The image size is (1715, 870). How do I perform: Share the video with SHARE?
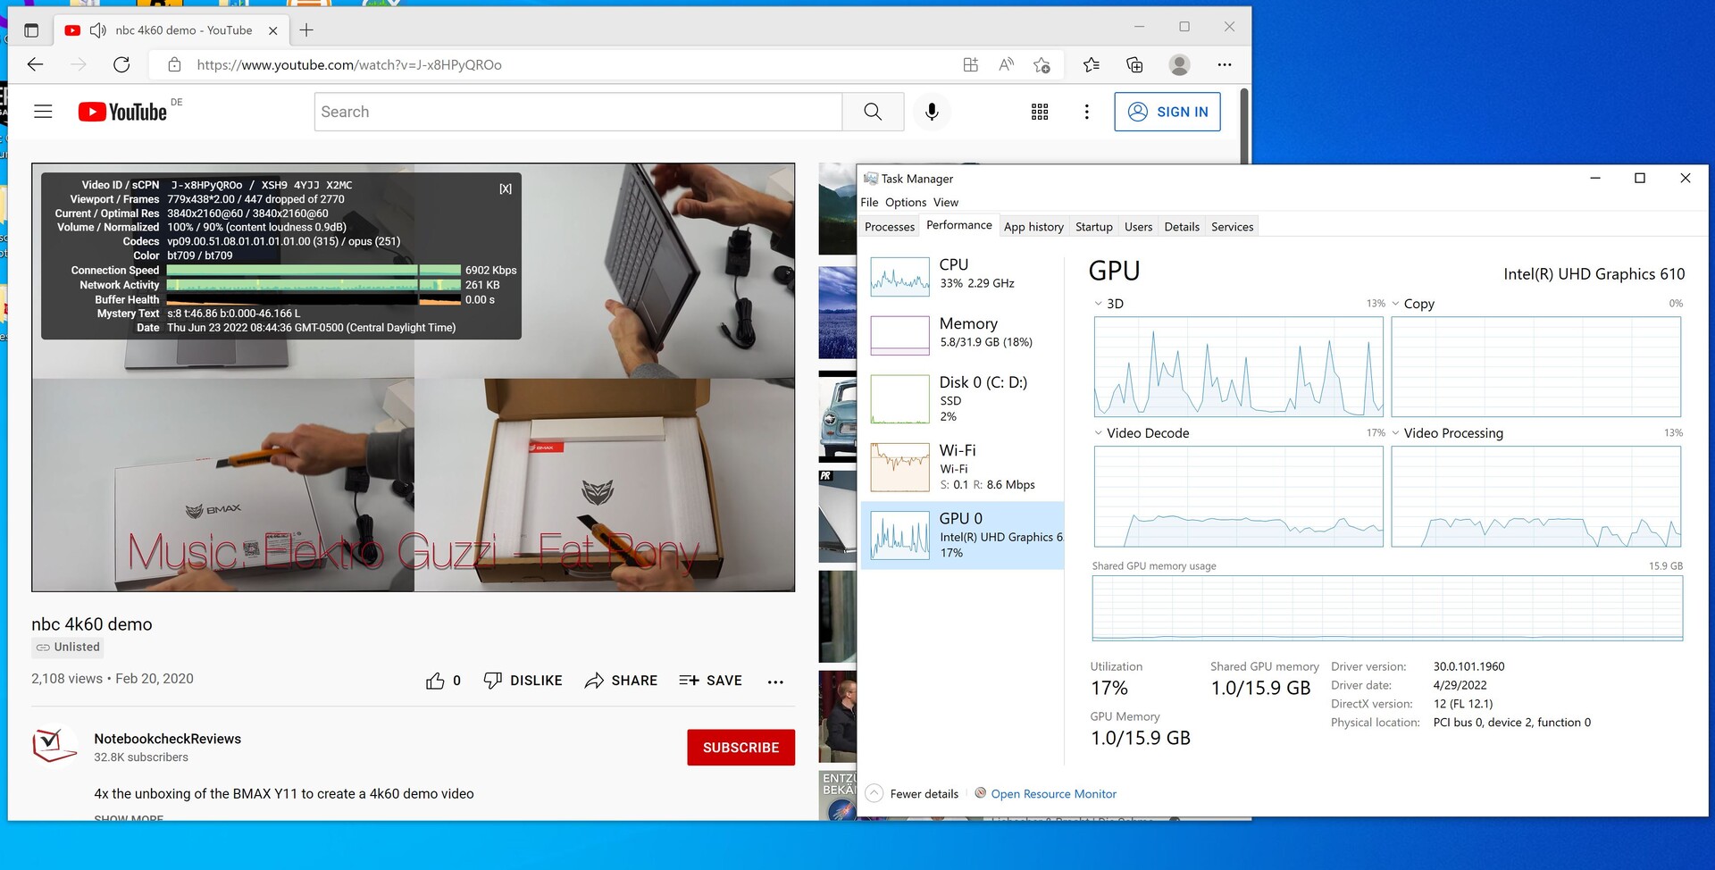click(621, 681)
